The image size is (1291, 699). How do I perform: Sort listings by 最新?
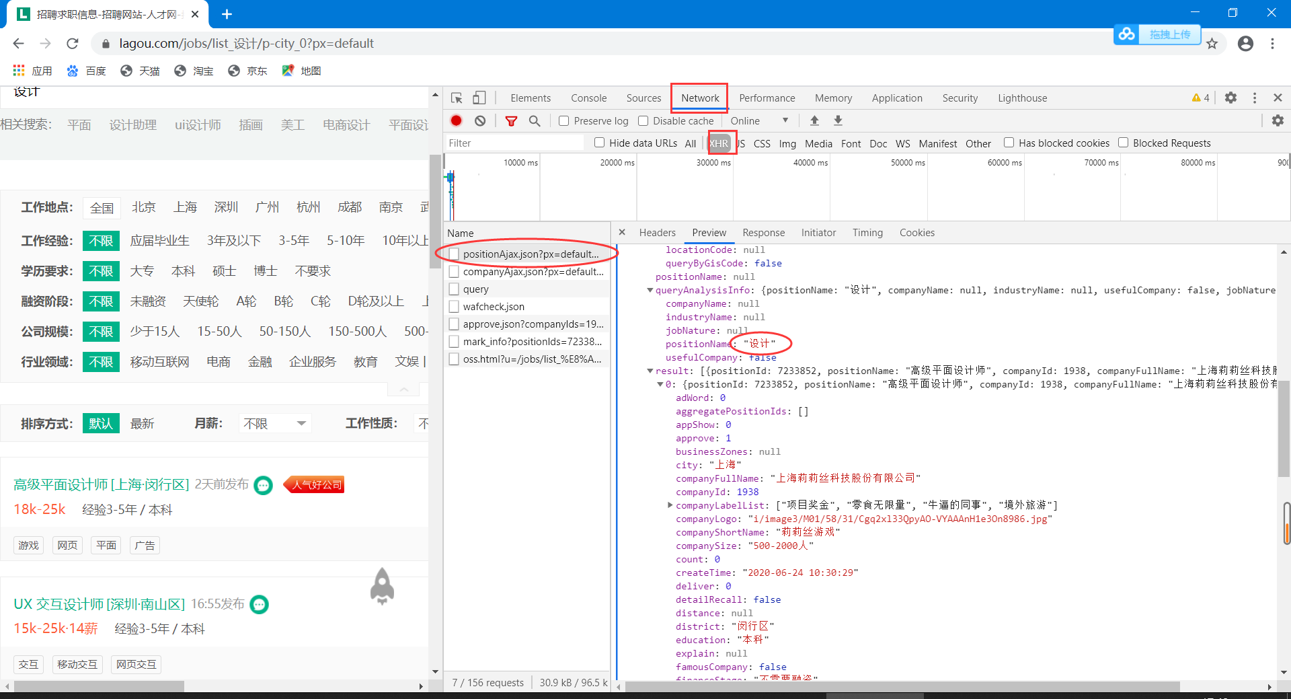[x=142, y=423]
